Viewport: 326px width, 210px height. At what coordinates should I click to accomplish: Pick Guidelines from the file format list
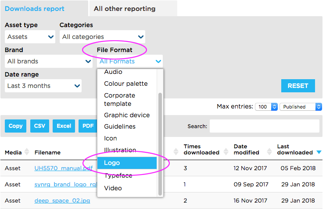pyautogui.click(x=119, y=126)
